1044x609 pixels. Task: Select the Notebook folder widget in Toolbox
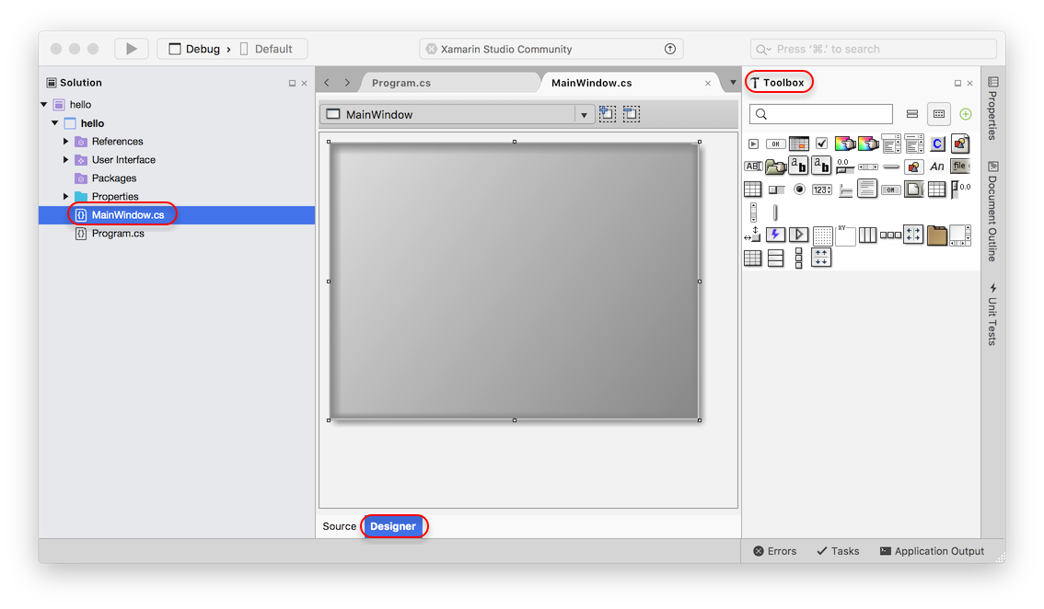[937, 235]
